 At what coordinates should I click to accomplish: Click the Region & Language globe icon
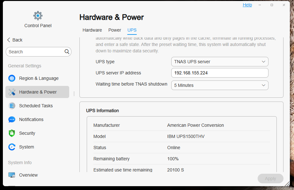point(12,78)
